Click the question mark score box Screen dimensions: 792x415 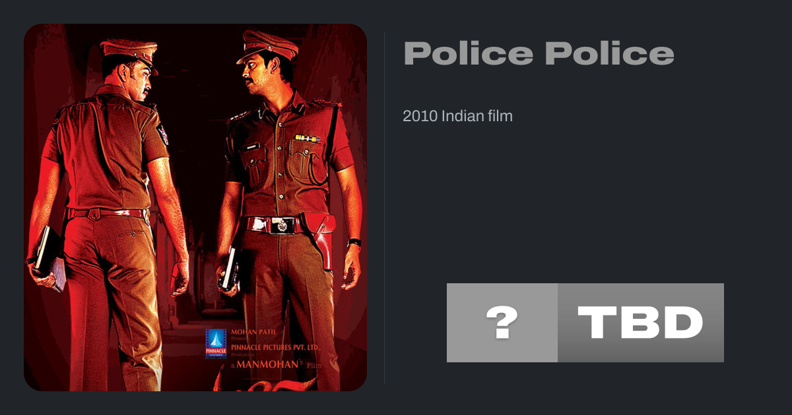pos(502,323)
